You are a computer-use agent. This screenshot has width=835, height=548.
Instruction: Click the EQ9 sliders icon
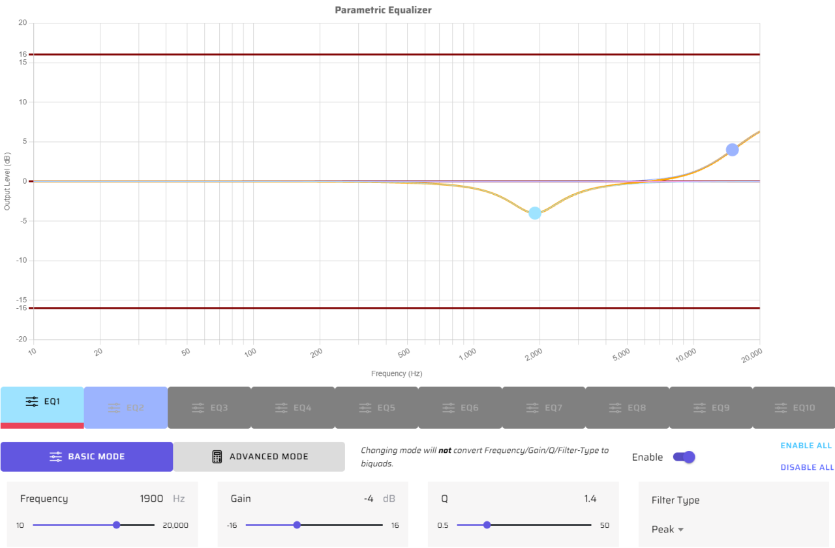pyautogui.click(x=699, y=408)
